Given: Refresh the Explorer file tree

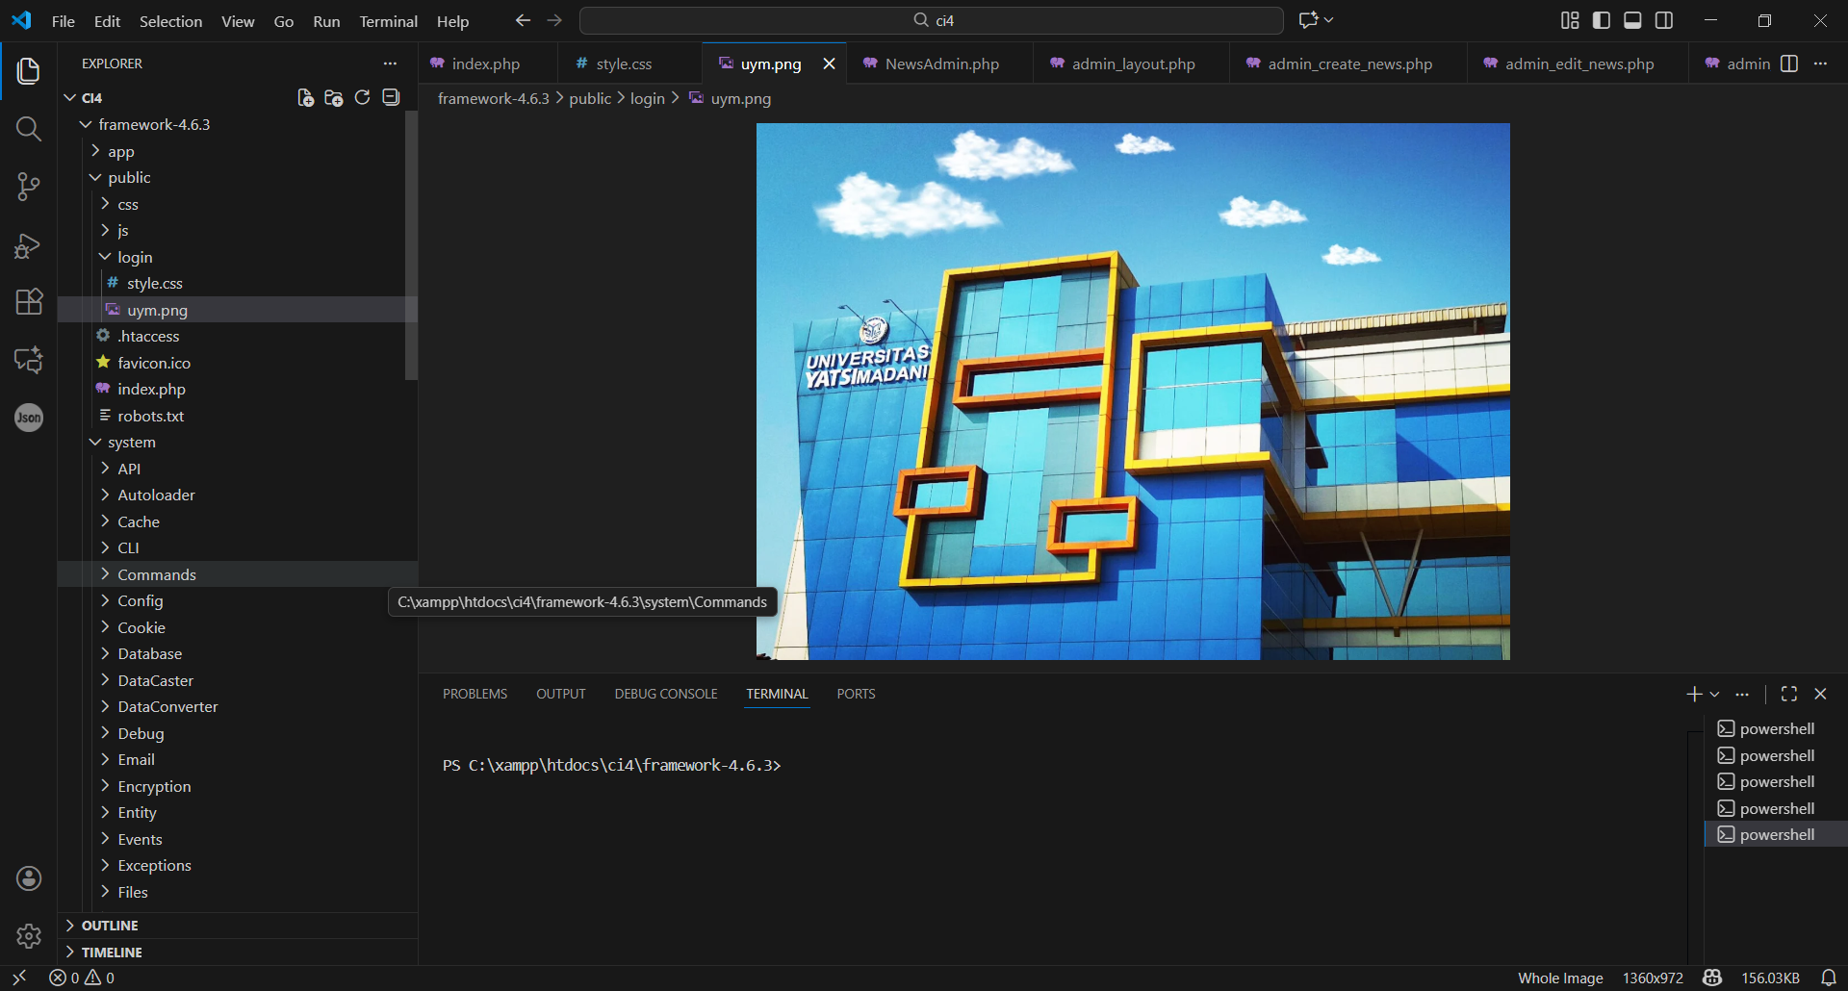Looking at the screenshot, I should tap(362, 97).
